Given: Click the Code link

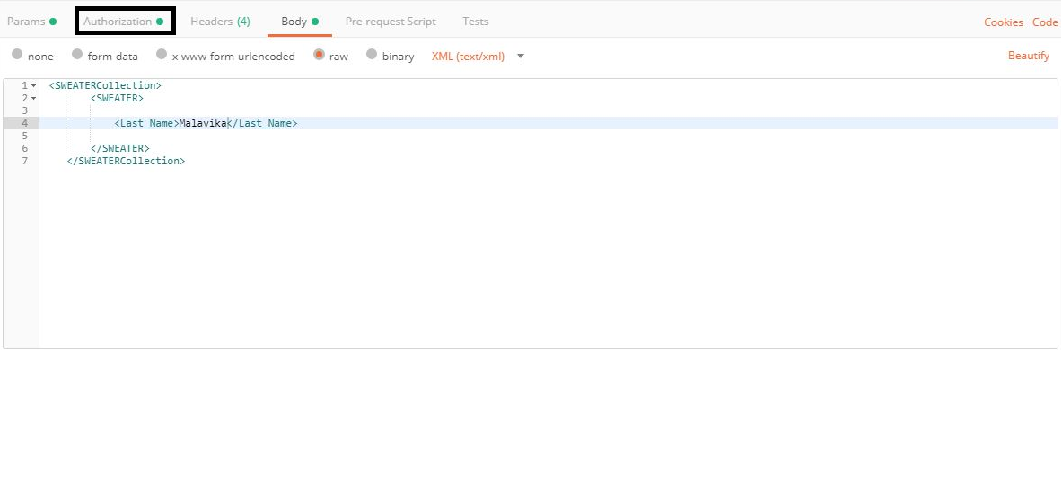Looking at the screenshot, I should [1045, 22].
